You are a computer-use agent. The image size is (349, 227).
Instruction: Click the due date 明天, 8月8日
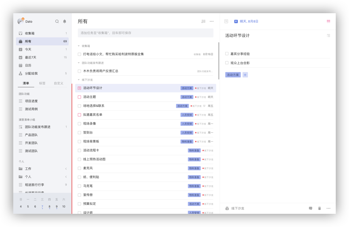(x=249, y=21)
